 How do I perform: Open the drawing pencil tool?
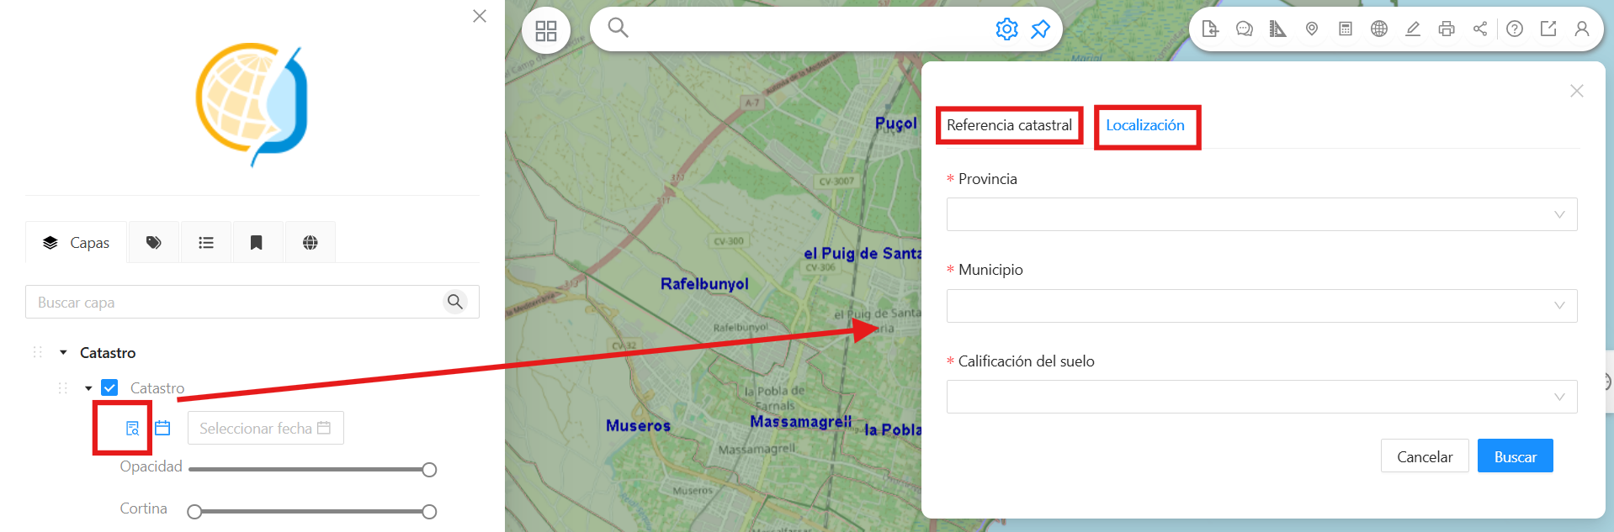pyautogui.click(x=1412, y=29)
